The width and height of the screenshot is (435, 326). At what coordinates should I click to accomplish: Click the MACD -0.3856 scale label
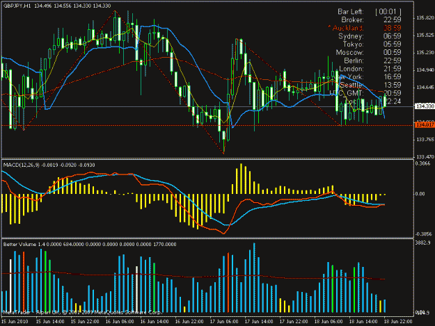coord(423,234)
